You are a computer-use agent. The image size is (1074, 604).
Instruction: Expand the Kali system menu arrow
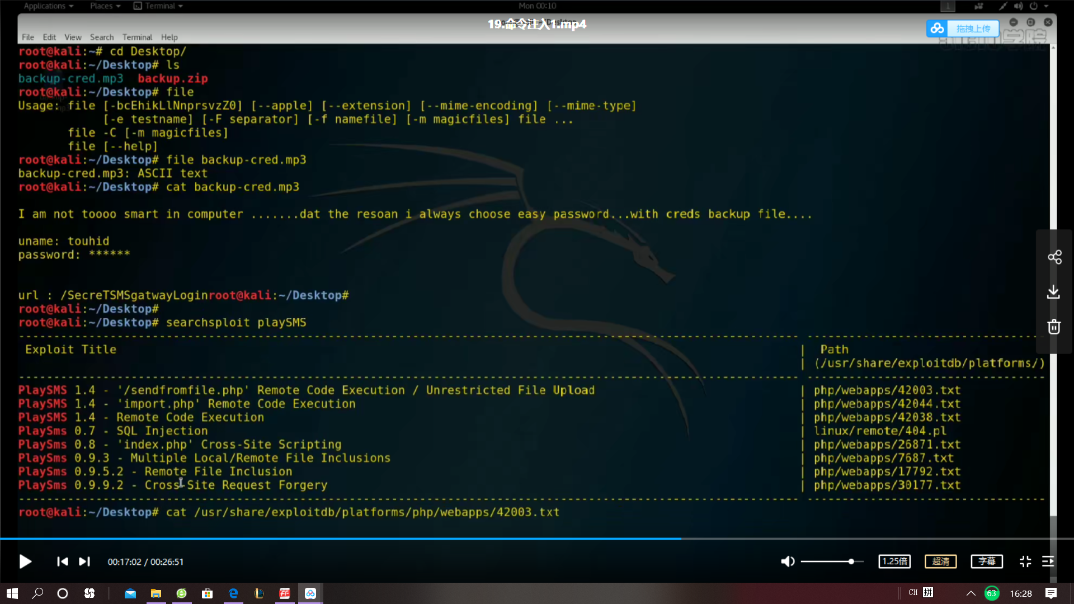pyautogui.click(x=1046, y=6)
